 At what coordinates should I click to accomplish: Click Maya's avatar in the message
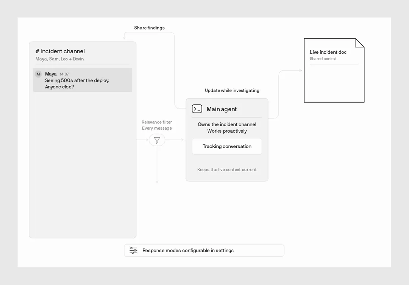coord(38,74)
